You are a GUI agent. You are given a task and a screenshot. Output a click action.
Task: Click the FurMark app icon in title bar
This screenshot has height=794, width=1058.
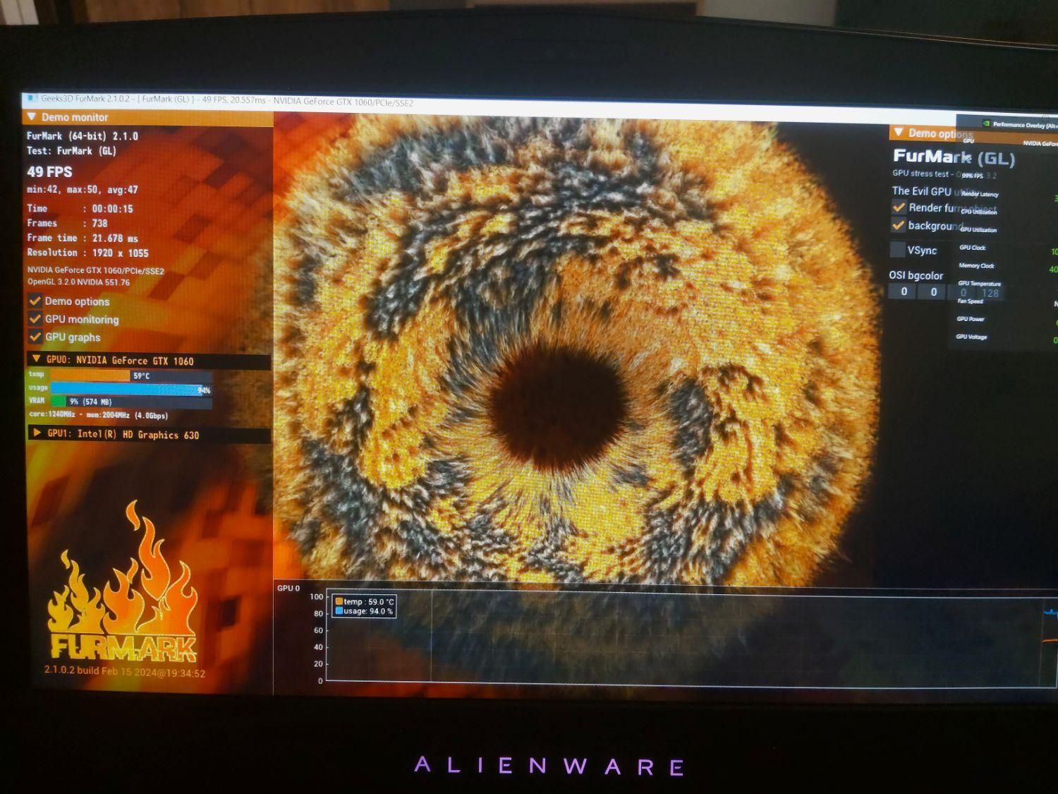click(32, 98)
